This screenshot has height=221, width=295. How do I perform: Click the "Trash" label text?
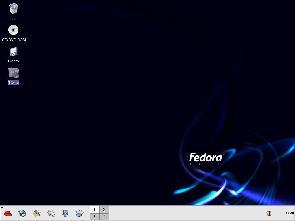[x=14, y=19]
